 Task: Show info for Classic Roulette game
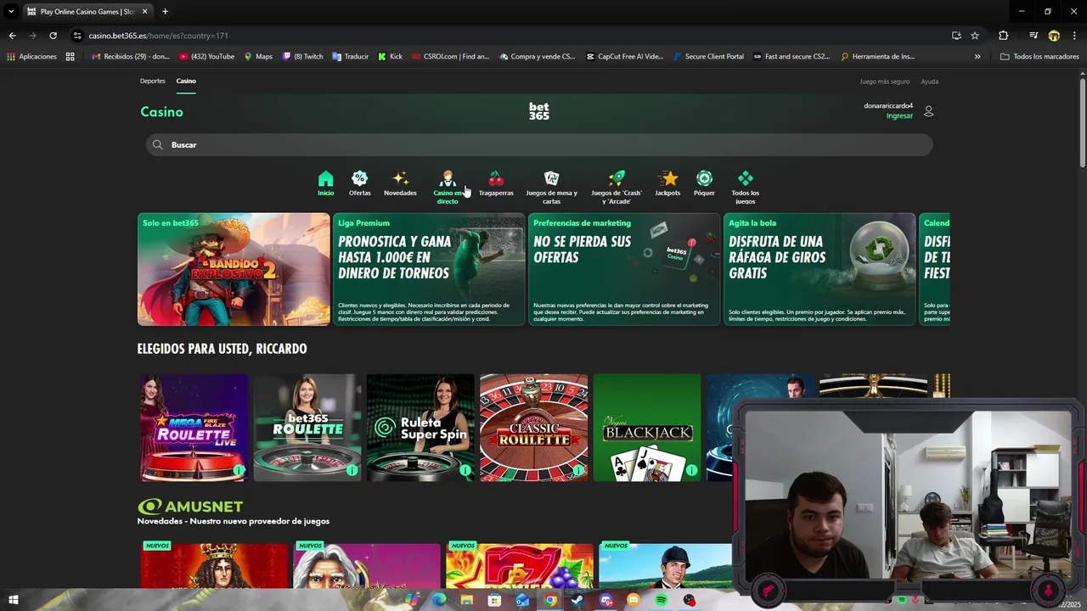[578, 470]
